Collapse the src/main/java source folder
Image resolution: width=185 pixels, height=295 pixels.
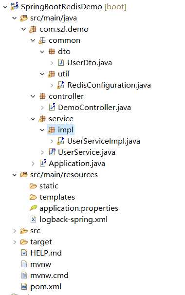click(x=15, y=18)
